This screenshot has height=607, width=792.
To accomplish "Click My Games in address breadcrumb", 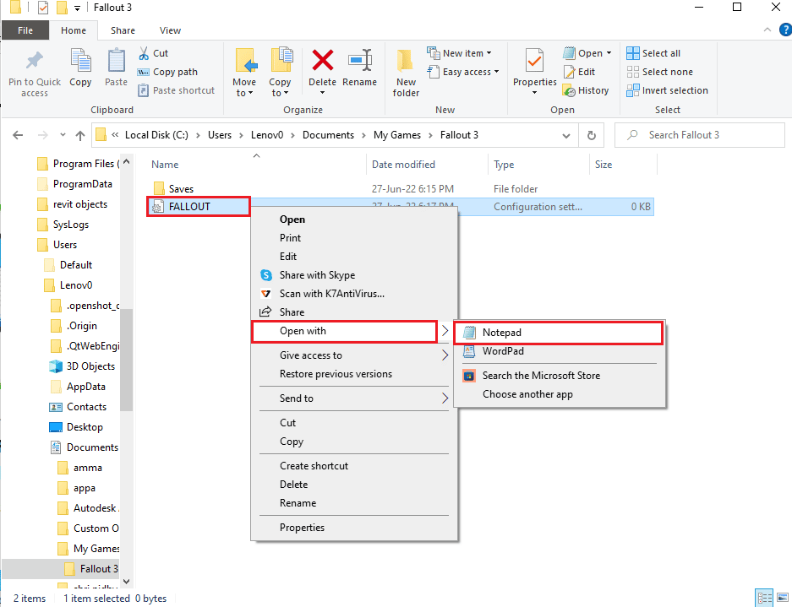I will (397, 135).
